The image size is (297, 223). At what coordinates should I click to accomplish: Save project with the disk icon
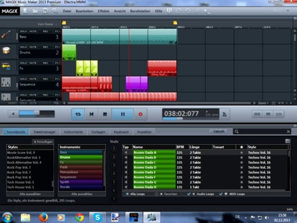(x=45, y=11)
